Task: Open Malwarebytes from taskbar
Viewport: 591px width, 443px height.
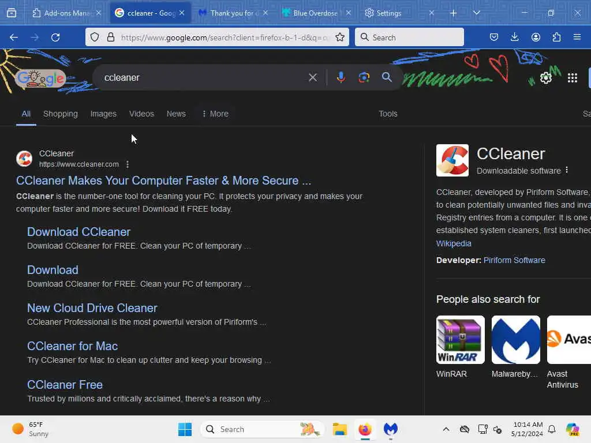Action: pyautogui.click(x=391, y=429)
